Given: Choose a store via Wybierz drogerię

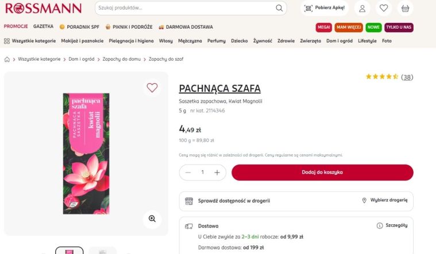Looking at the screenshot, I should pos(384,201).
